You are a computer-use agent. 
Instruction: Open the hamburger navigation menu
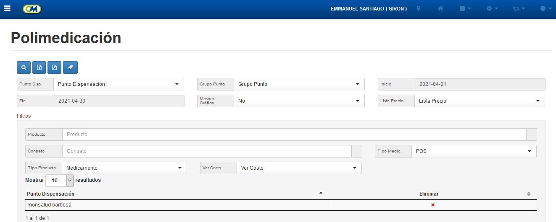[x=7, y=8]
